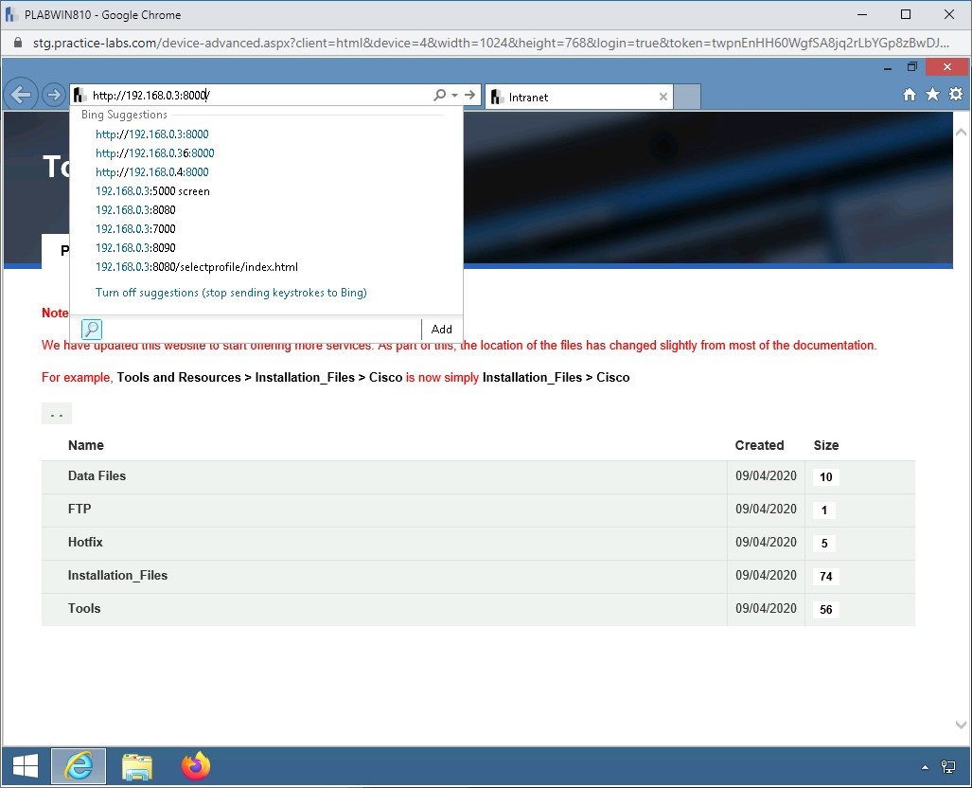This screenshot has width=972, height=788.
Task: Click the search provider magnifier icon in dropdown
Action: (92, 330)
